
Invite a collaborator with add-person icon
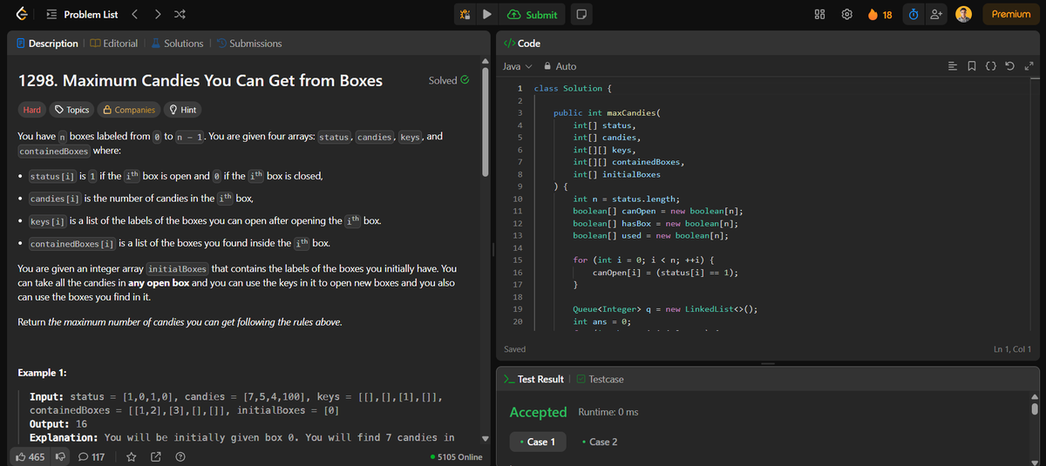pos(935,14)
